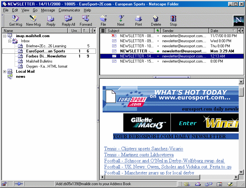Image resolution: width=246 pixels, height=188 pixels.
Task: Click the component bar grip handle
Action: 180,184
